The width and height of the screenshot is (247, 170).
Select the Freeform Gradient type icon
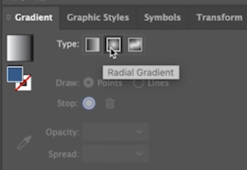pyautogui.click(x=135, y=45)
